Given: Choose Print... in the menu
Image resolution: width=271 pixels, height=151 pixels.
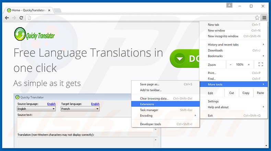Looking at the screenshot, I should pos(234,73).
